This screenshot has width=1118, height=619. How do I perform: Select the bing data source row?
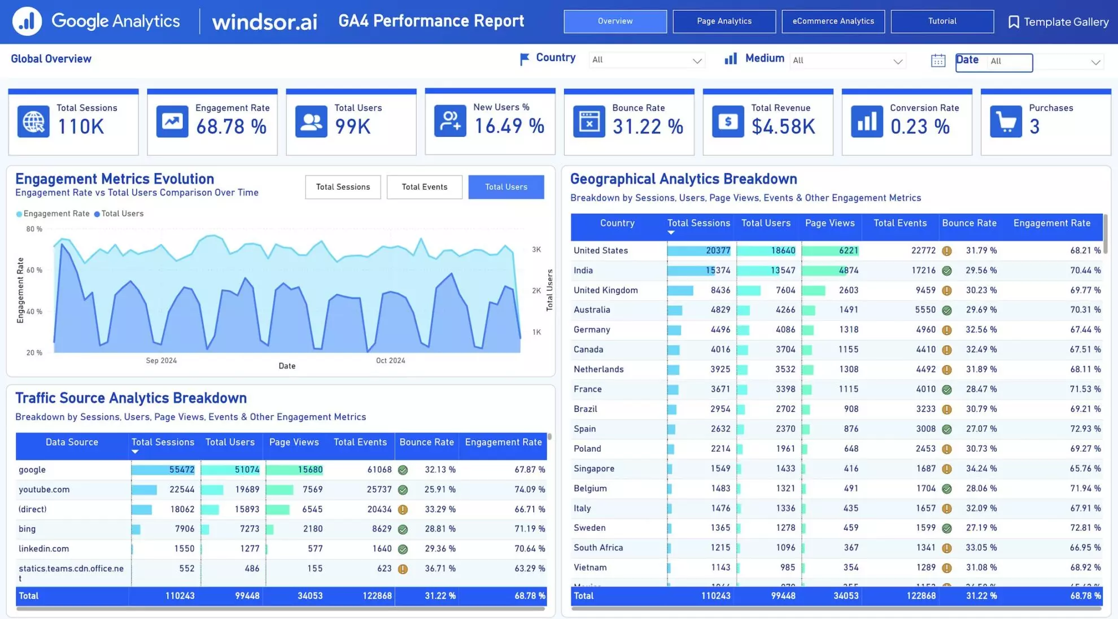point(281,529)
